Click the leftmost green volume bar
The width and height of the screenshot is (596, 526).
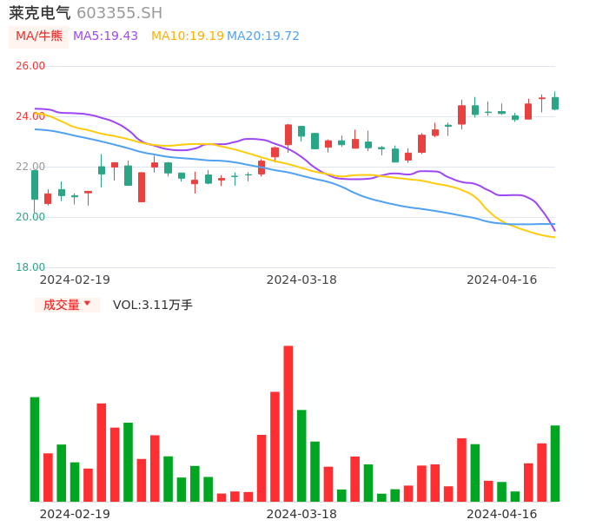pos(35,449)
